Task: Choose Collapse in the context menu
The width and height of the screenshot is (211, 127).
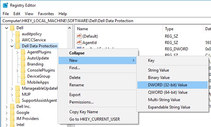Action: coord(98,53)
